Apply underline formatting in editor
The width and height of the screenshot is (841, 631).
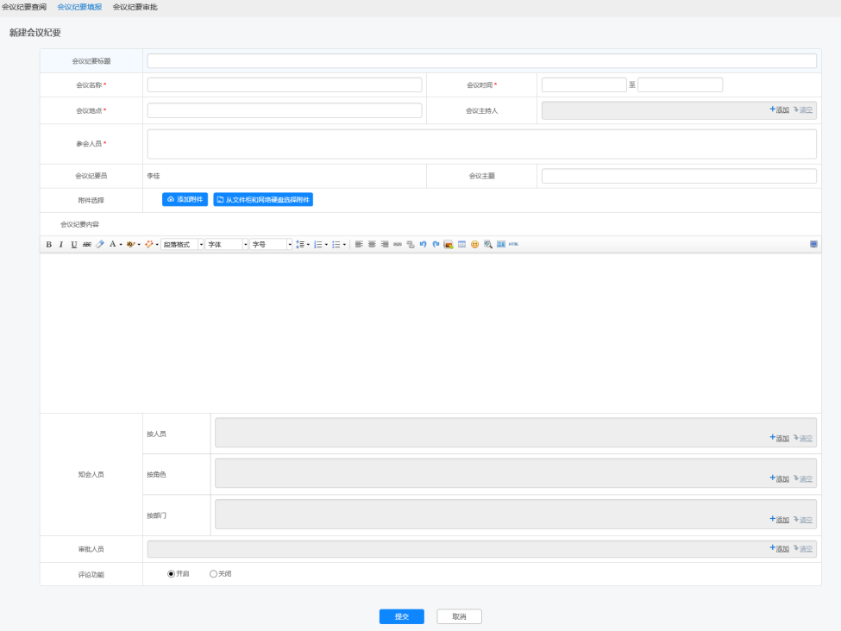click(x=74, y=245)
